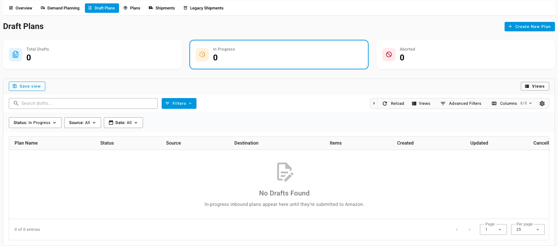Click the empty-state No Drafts document icon
This screenshot has height=246, width=558.
click(285, 172)
